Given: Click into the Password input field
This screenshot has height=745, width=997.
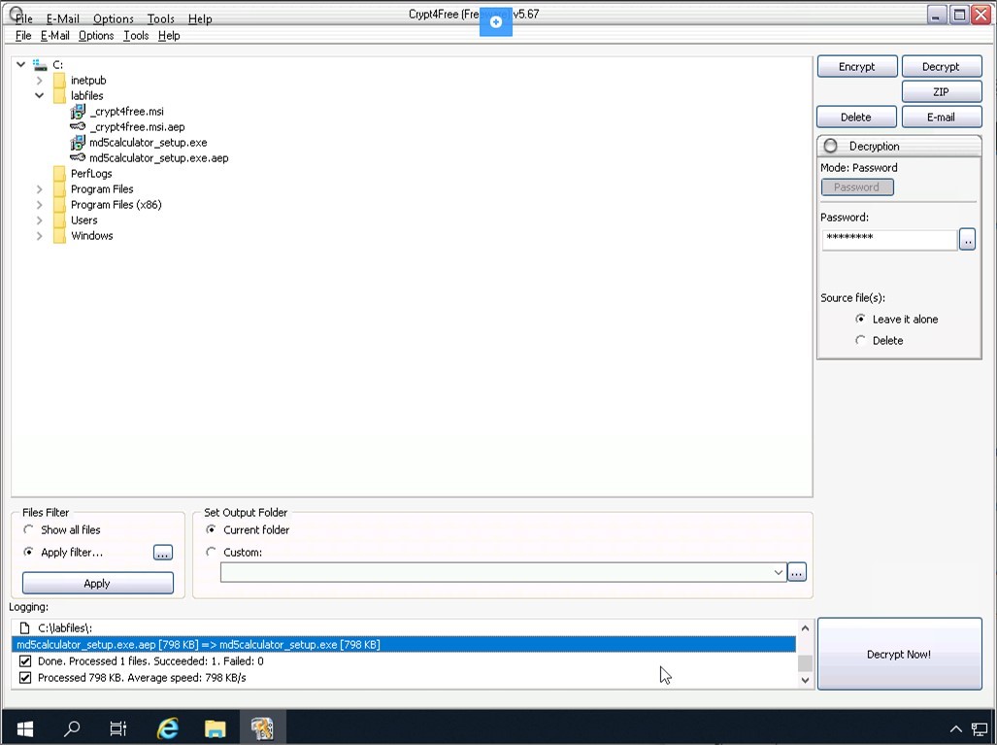Looking at the screenshot, I should click(888, 238).
